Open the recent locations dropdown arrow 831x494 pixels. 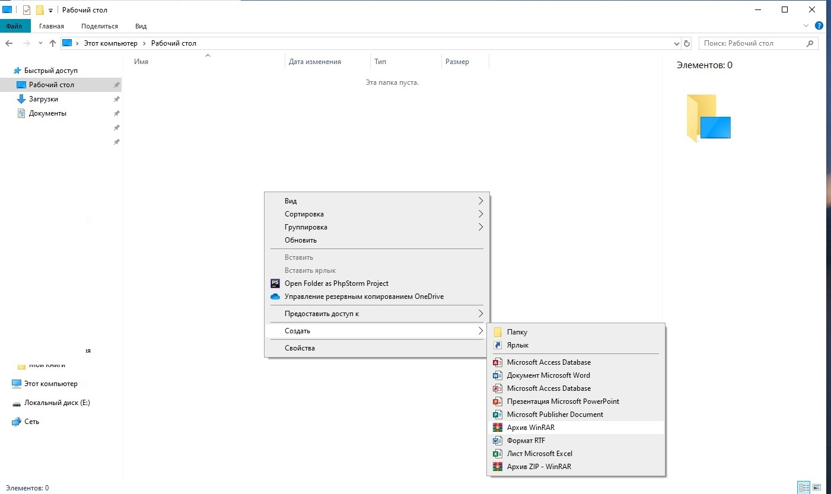tap(40, 43)
